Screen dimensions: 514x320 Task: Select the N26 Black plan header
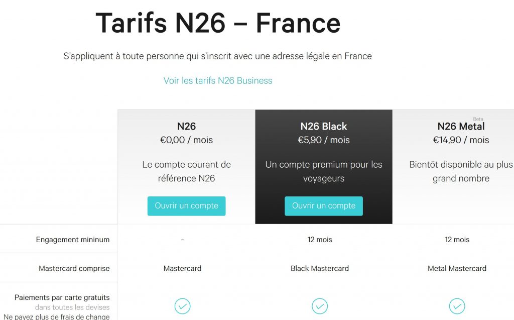coord(323,126)
